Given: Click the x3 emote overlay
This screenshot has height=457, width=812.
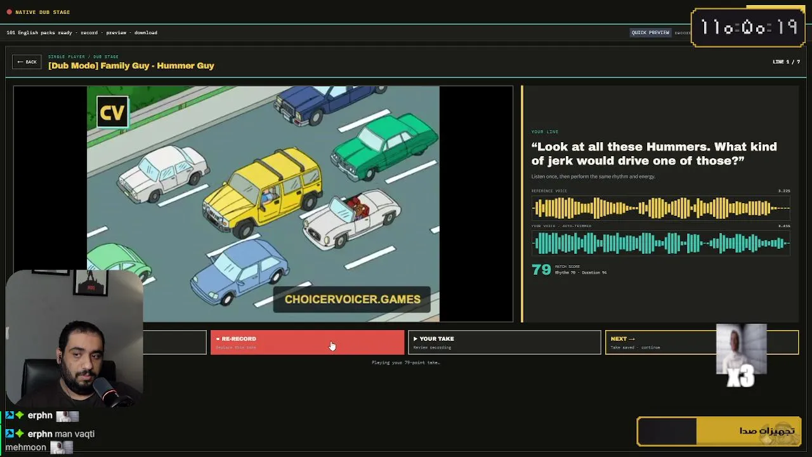Looking at the screenshot, I should click(x=741, y=355).
